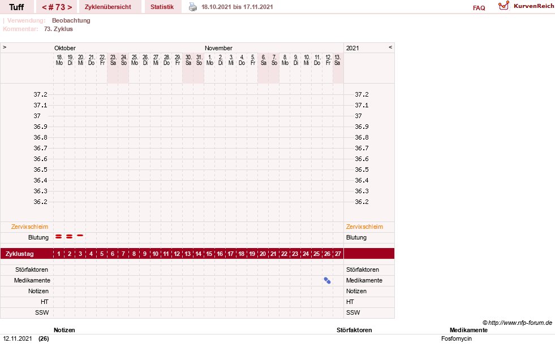Open the Statistik tab
555x352 pixels.
point(162,7)
